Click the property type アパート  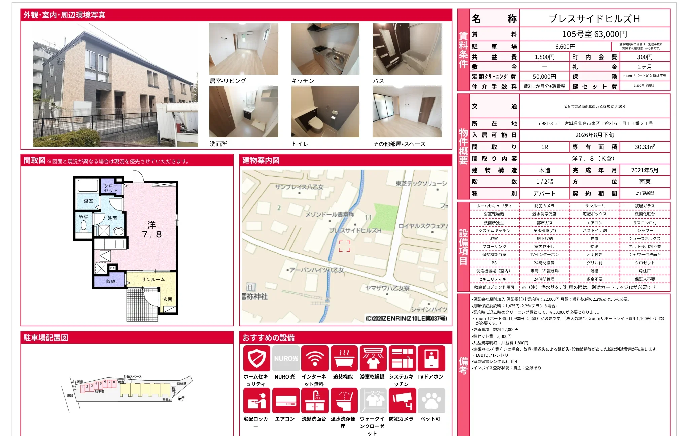(544, 193)
